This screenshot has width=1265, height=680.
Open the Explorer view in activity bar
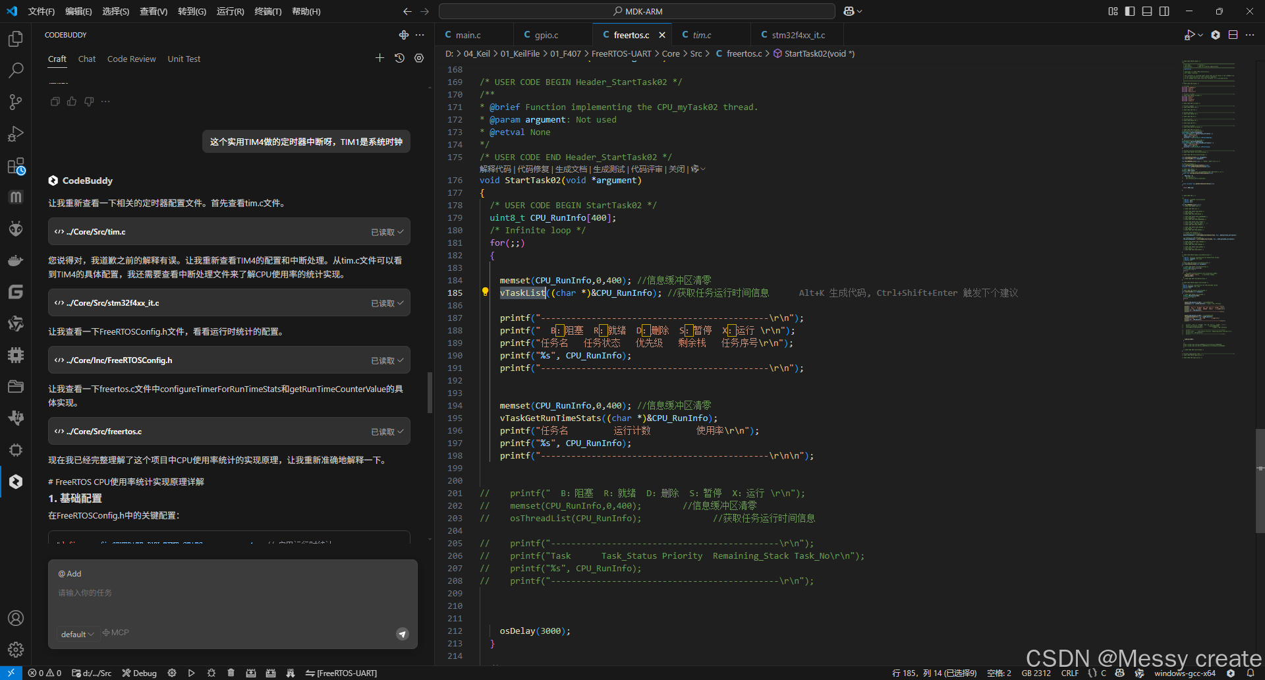16,39
